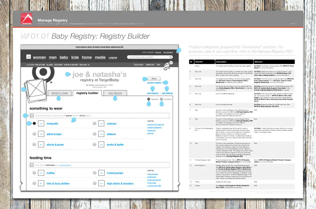Click the site search input field

(150, 57)
